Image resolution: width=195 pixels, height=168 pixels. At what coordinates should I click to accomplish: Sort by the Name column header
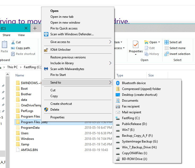click(x=20, y=75)
